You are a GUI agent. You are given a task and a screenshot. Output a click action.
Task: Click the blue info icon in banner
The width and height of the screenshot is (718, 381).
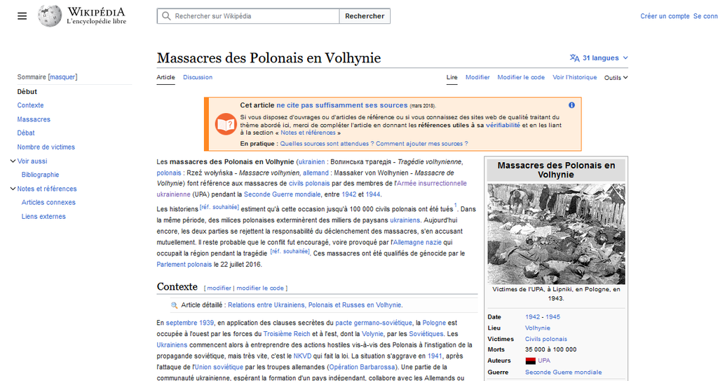pos(571,105)
